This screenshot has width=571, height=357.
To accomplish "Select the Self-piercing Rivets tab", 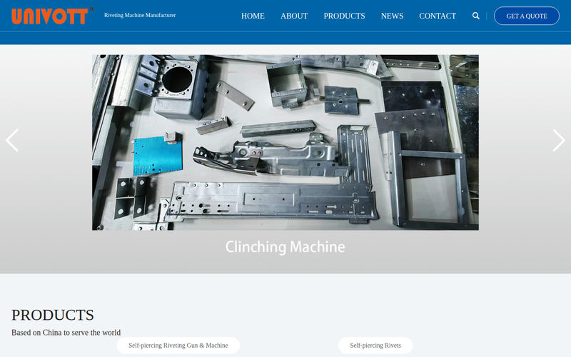I will pos(375,346).
